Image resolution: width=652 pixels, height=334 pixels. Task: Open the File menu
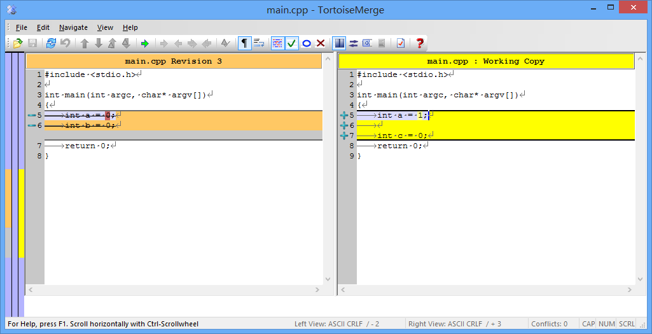pyautogui.click(x=22, y=27)
